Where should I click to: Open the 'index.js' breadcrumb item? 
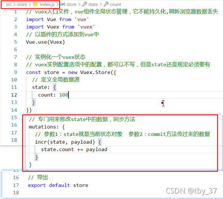click(47, 5)
